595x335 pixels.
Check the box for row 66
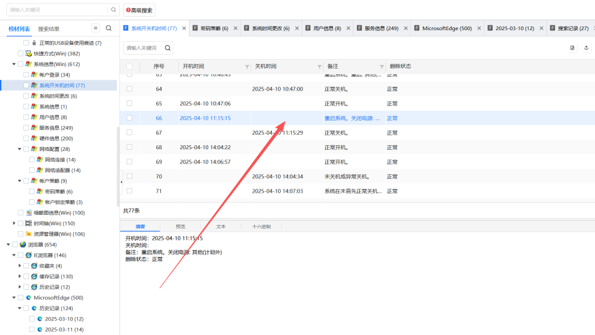[x=129, y=118]
